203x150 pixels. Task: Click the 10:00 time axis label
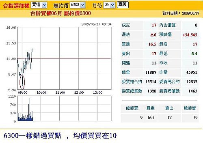[x=41, y=93]
